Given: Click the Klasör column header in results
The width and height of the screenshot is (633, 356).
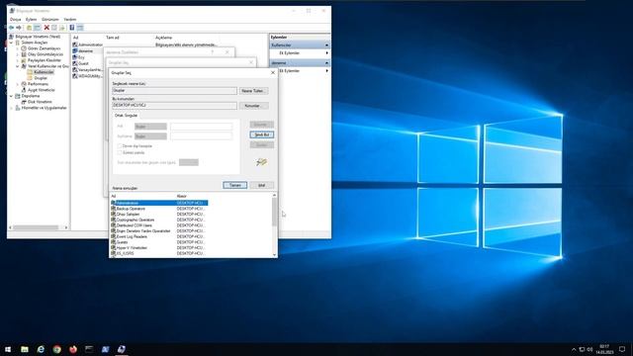Looking at the screenshot, I should pos(182,196).
